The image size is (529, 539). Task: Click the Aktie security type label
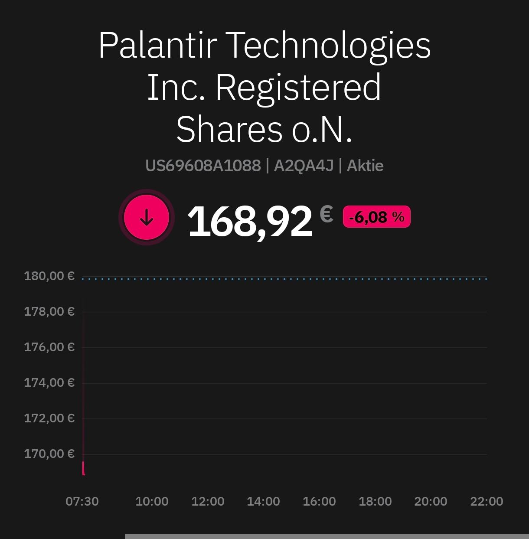point(365,166)
